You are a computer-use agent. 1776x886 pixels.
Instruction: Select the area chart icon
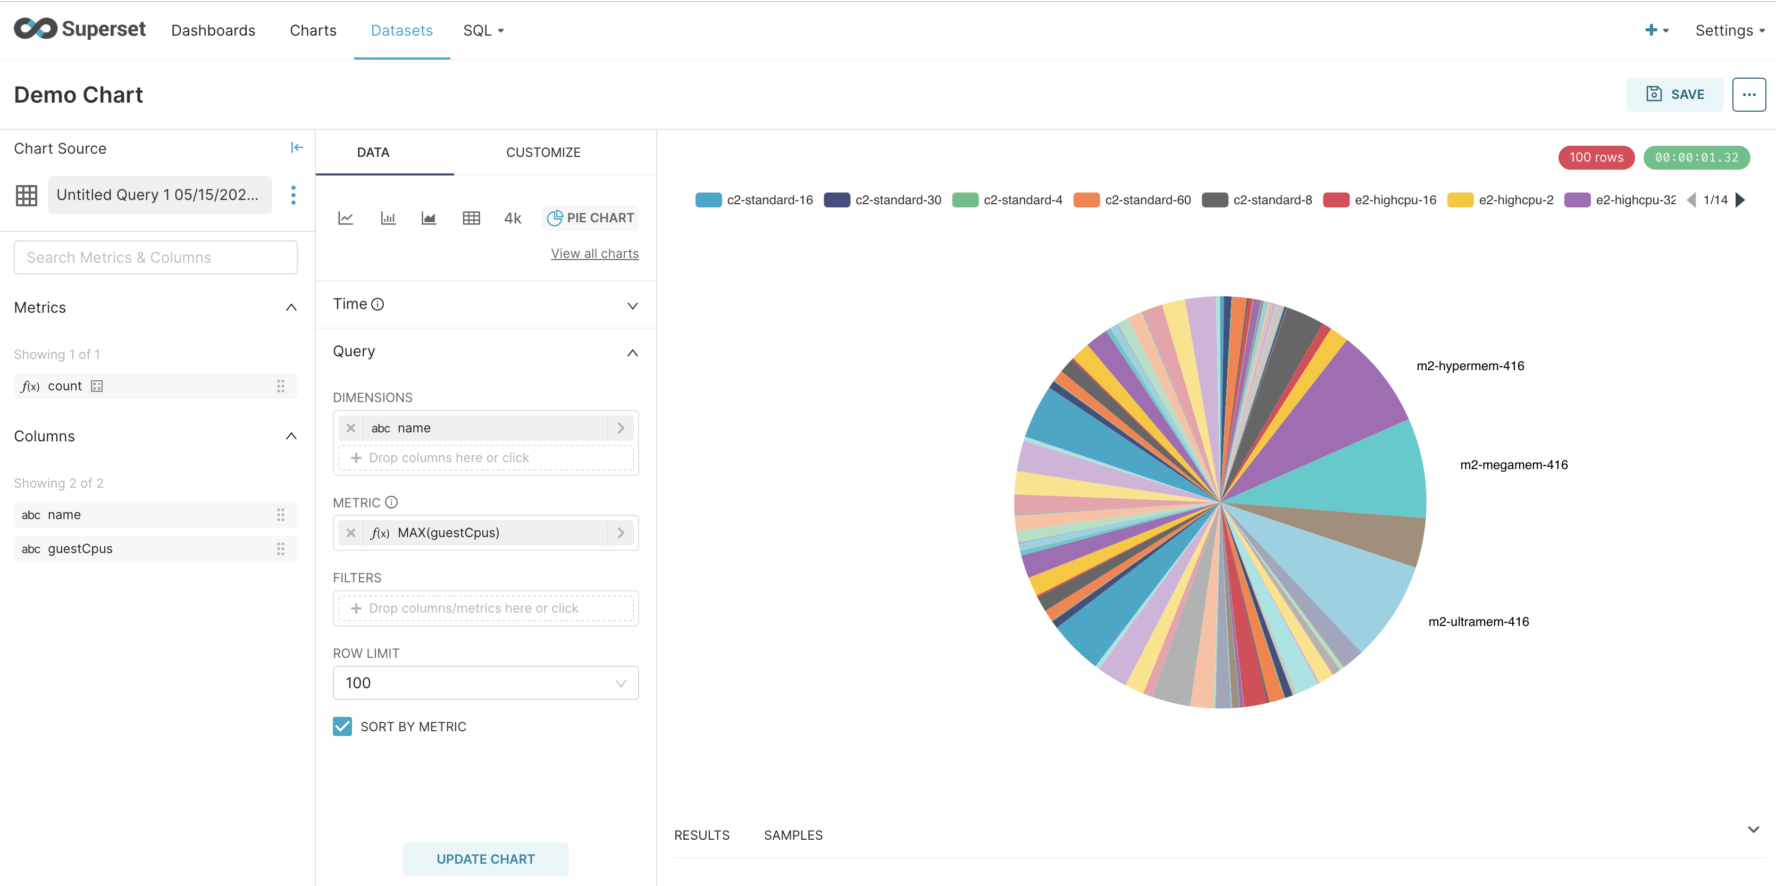click(429, 218)
